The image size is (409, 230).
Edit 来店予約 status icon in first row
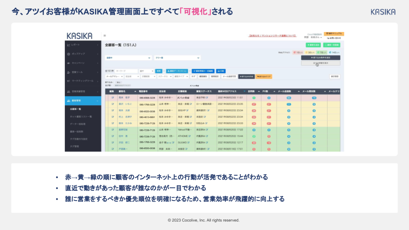[207, 98]
